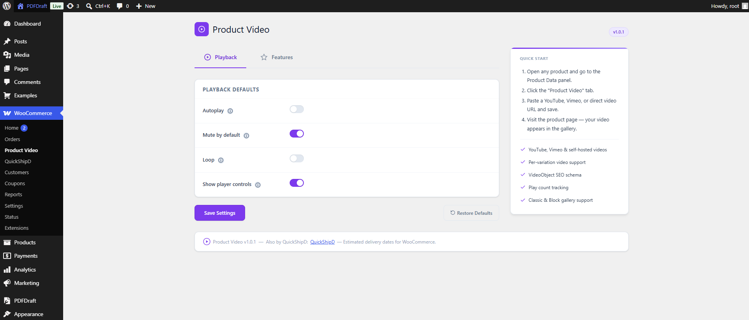Screen dimensions: 749x320
Task: Open the QuickShipD submenu item
Action: click(x=18, y=161)
